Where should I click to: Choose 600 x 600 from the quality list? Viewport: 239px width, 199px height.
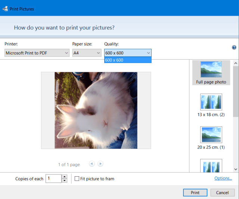tap(128, 60)
